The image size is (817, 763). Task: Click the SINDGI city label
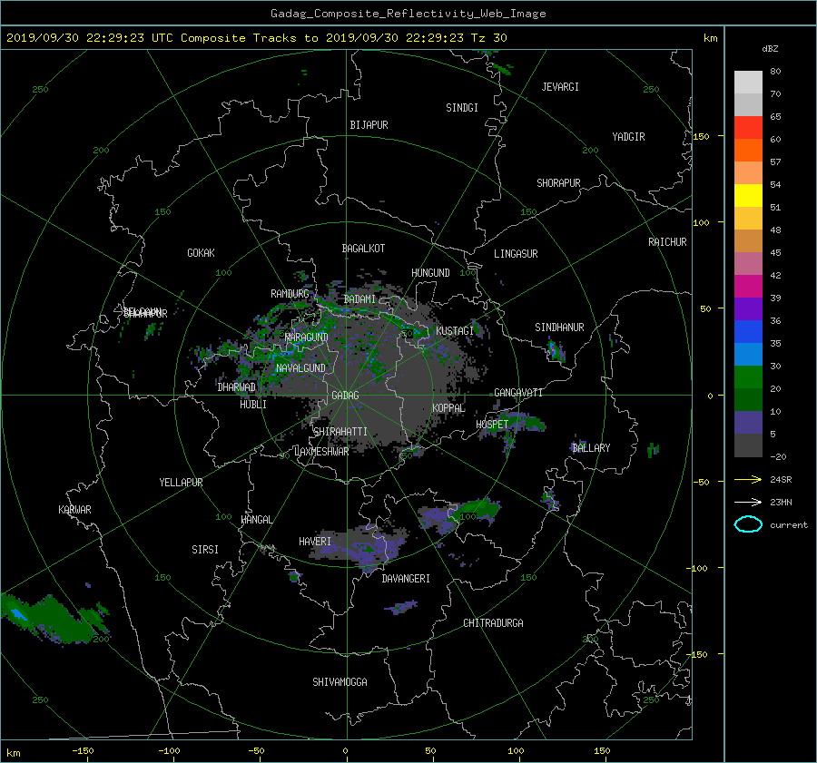pyautogui.click(x=462, y=107)
